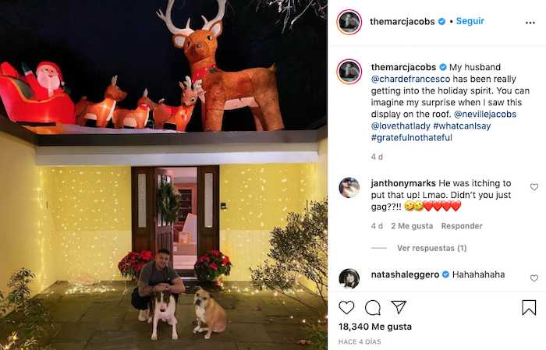Open themarcjacobs avatar beside the caption

349,72
